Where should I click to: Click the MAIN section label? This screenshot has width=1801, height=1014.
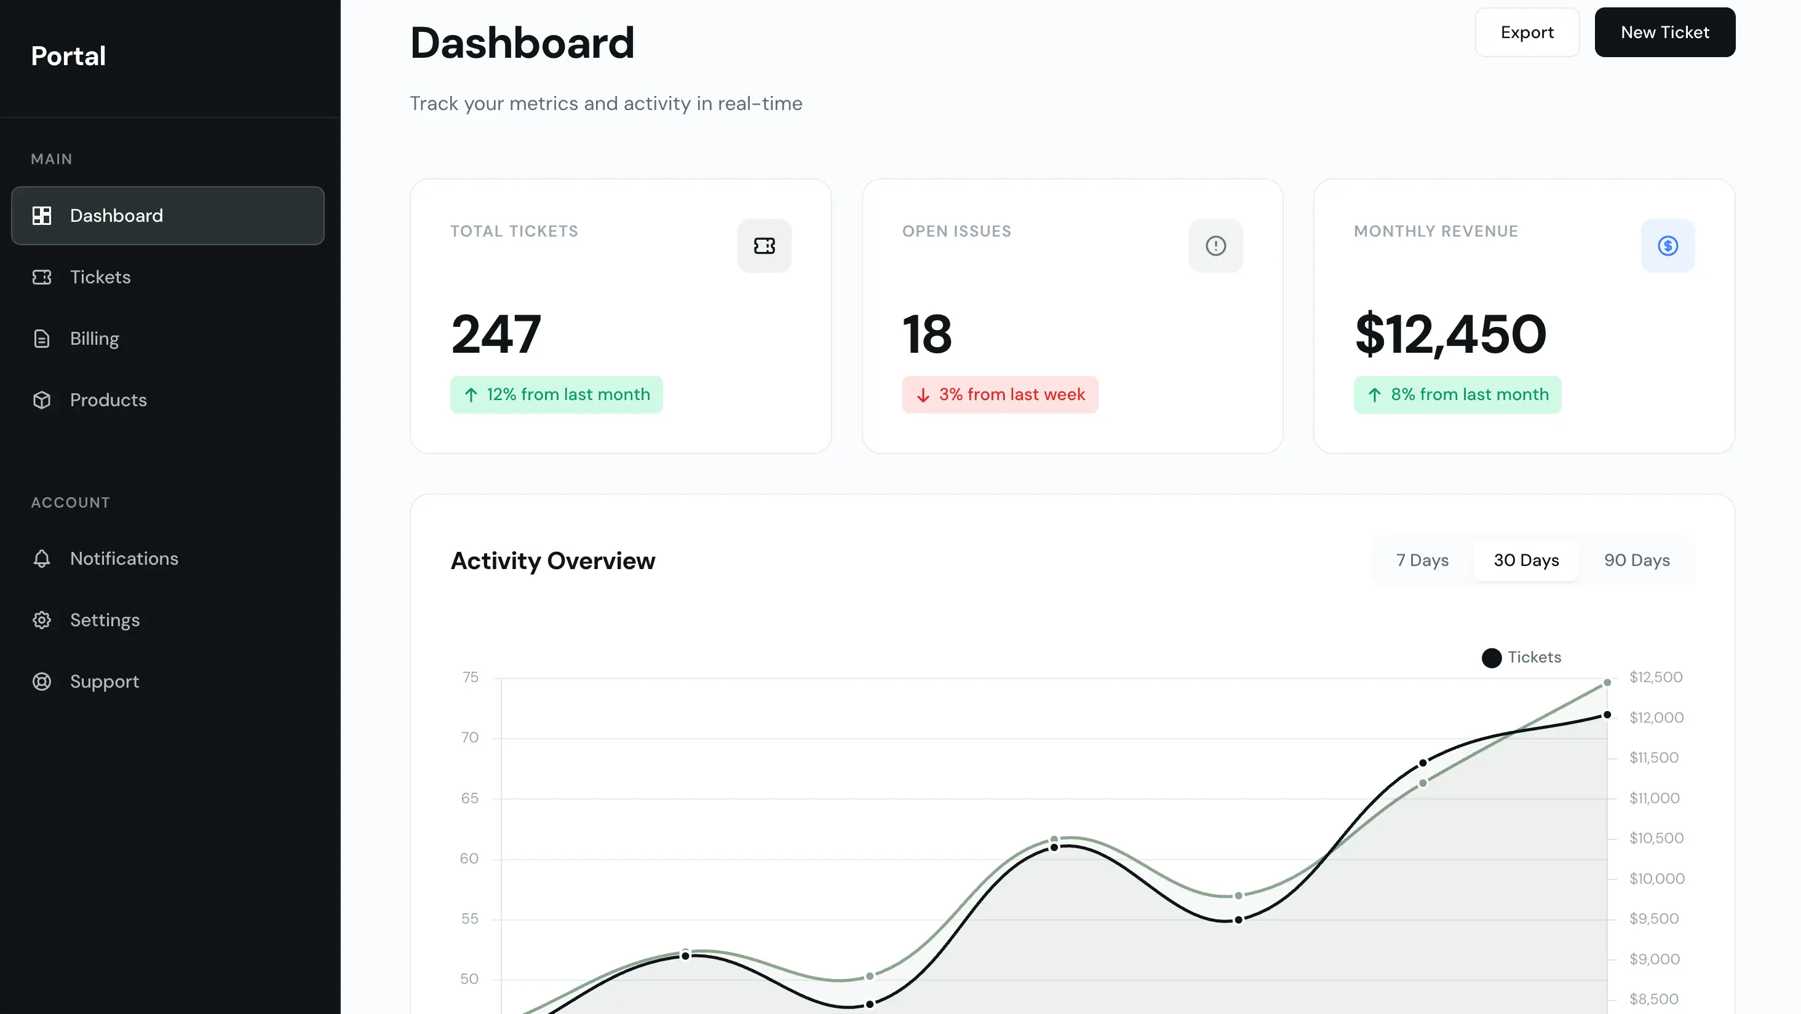click(x=52, y=159)
